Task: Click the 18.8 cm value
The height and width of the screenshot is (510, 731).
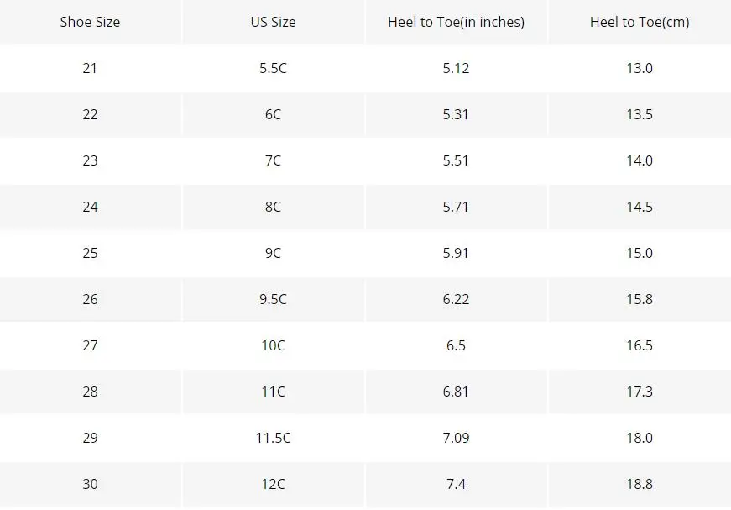Action: (640, 484)
